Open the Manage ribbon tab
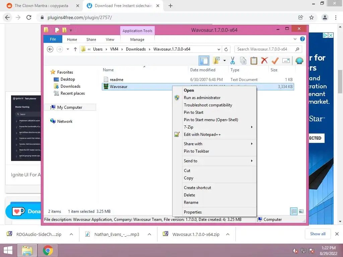 137,39
